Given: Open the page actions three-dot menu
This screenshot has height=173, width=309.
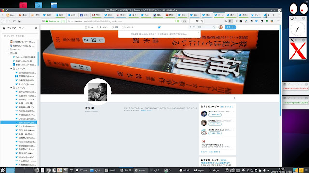Looking at the screenshot, I should [193, 21].
